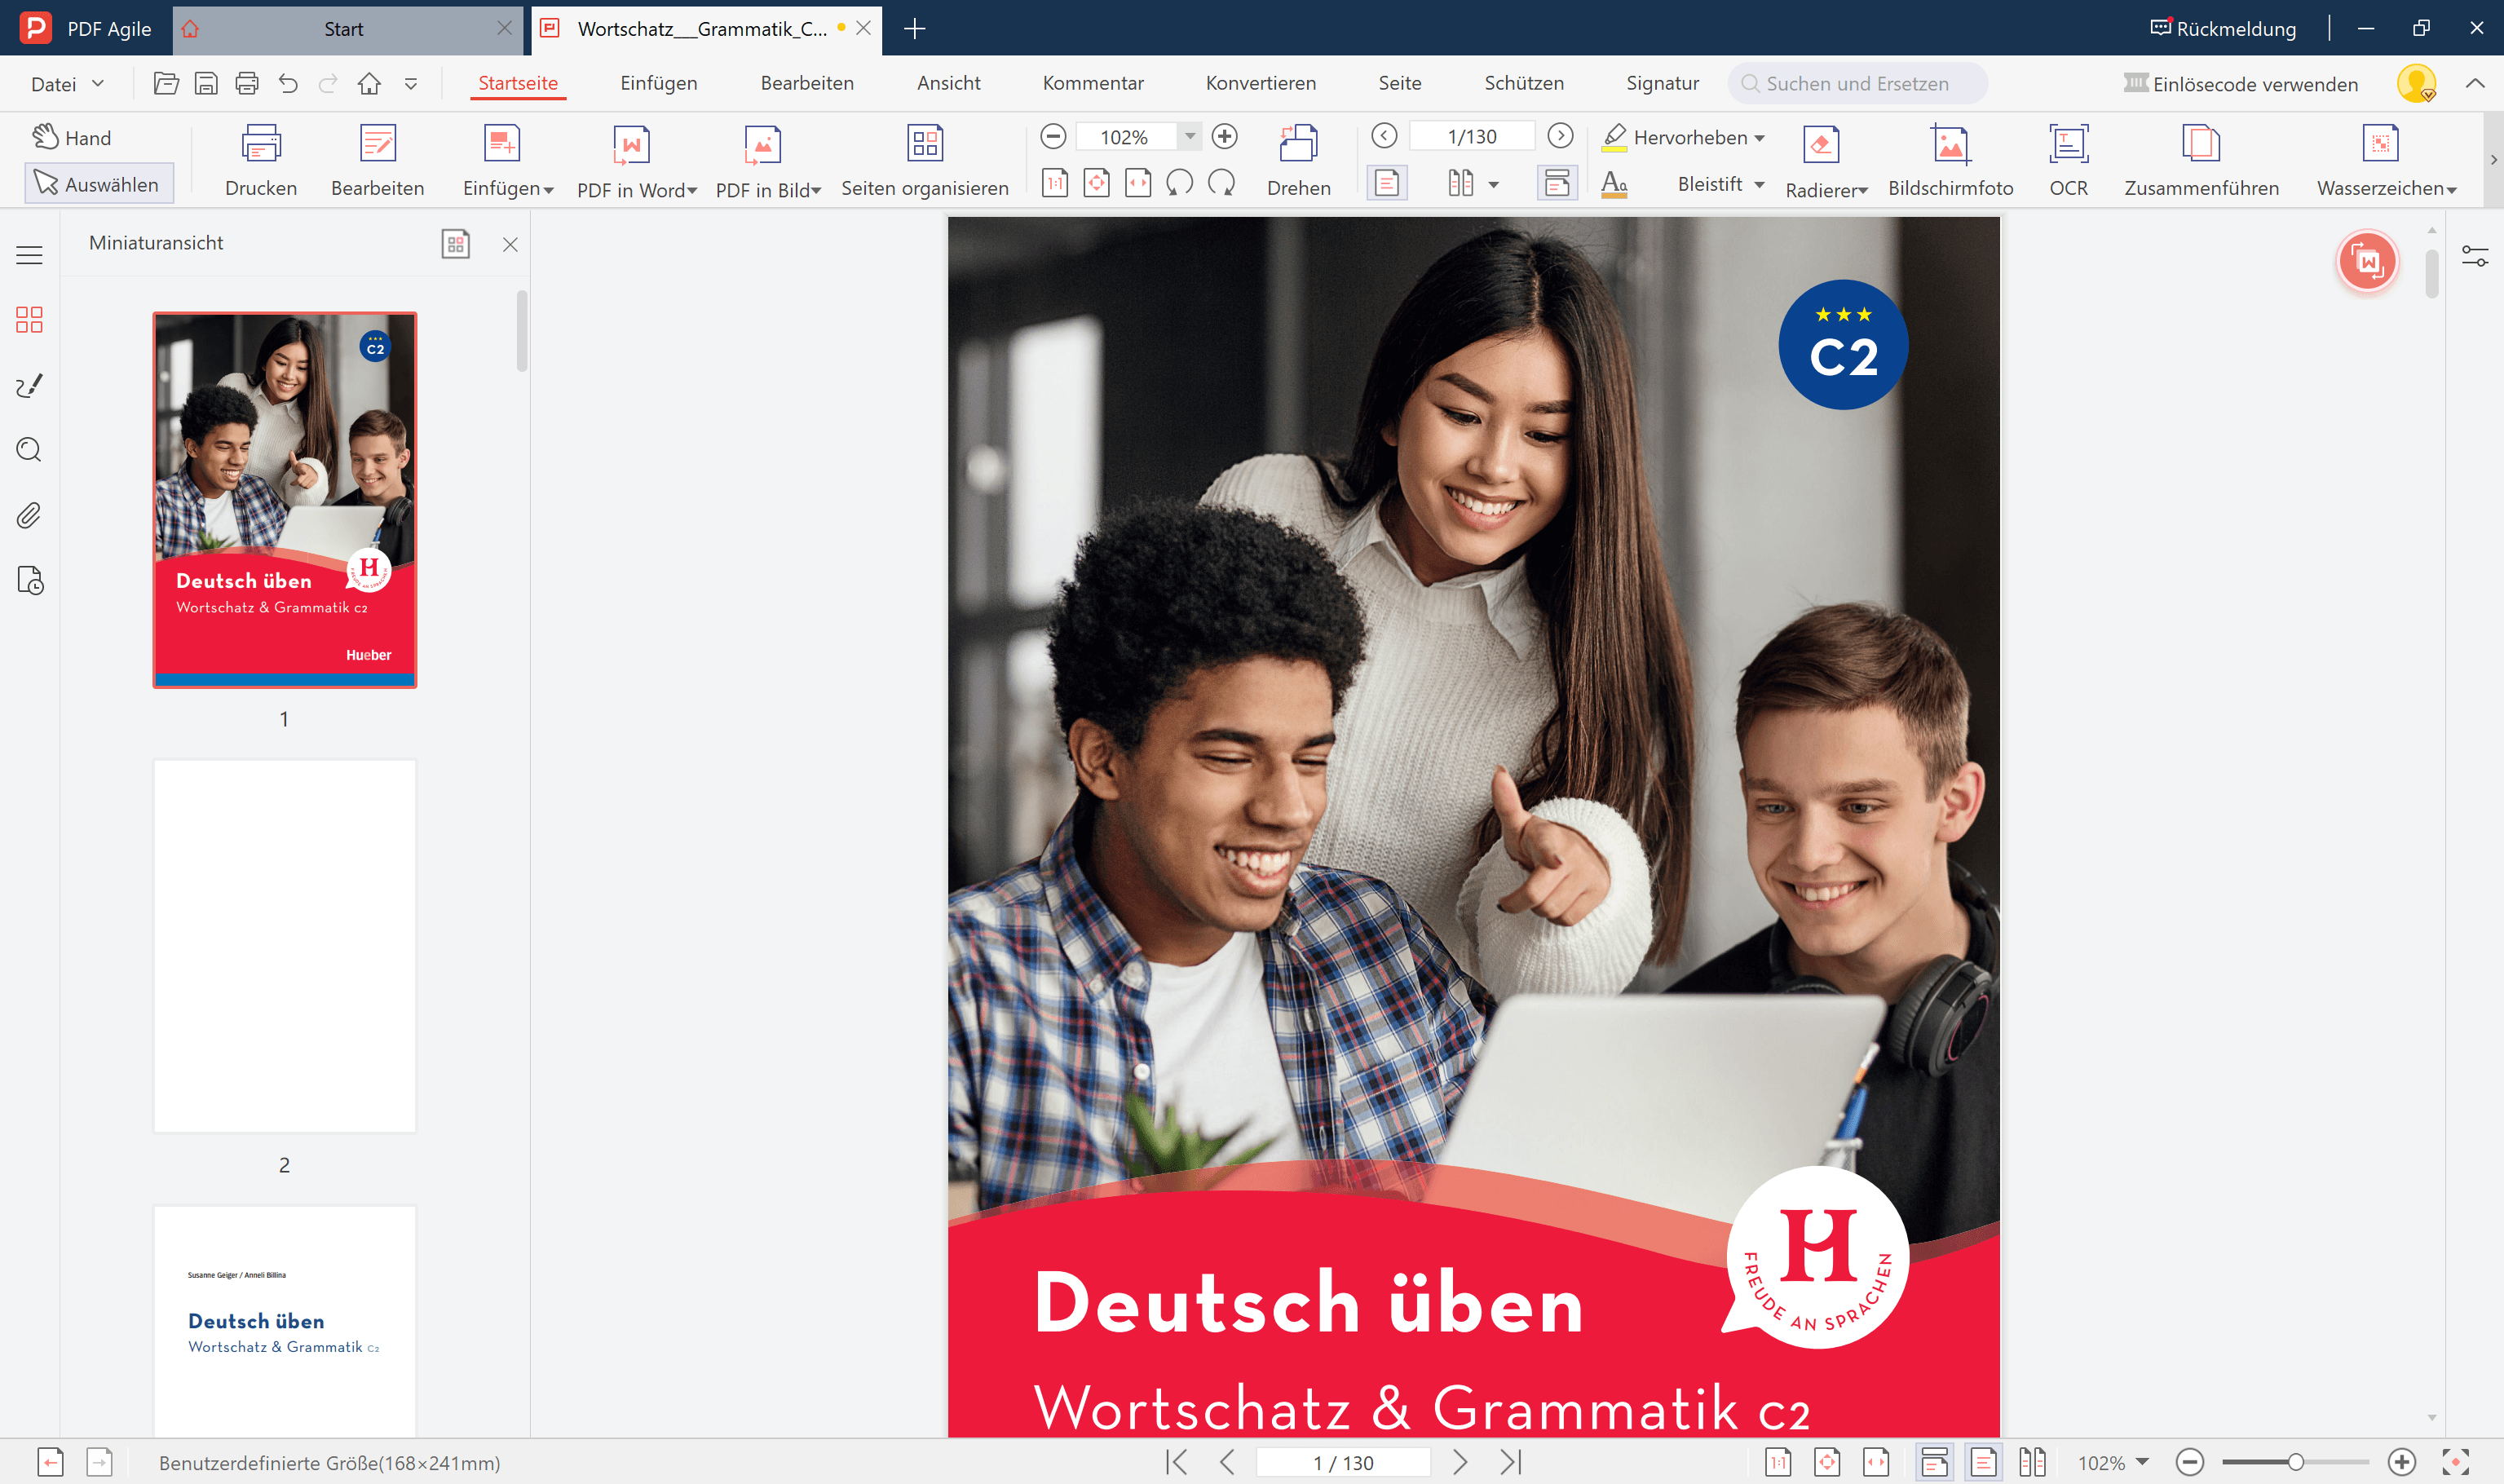Image resolution: width=2504 pixels, height=1484 pixels.
Task: Click the user account avatar
Action: click(2416, 83)
